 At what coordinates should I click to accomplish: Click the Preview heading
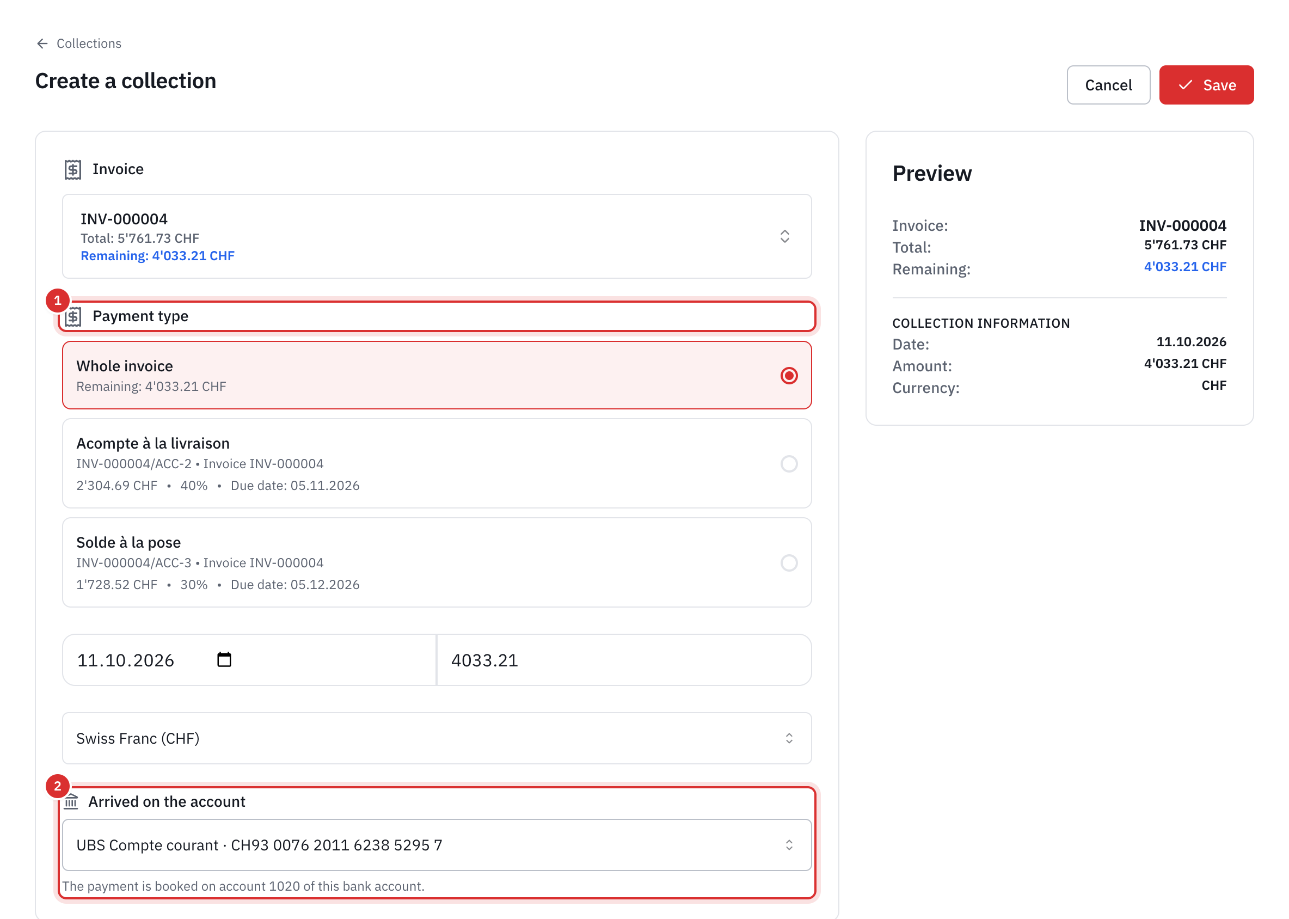pos(932,174)
